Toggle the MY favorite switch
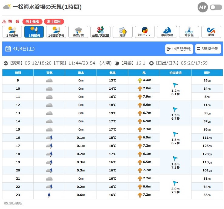 (216, 7)
